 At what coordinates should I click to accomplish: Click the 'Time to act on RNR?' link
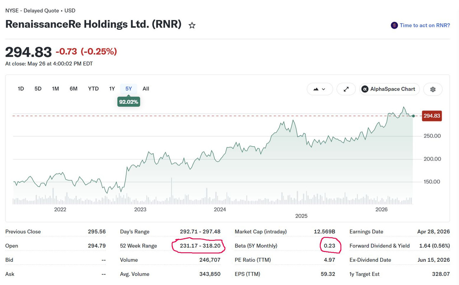click(x=425, y=25)
